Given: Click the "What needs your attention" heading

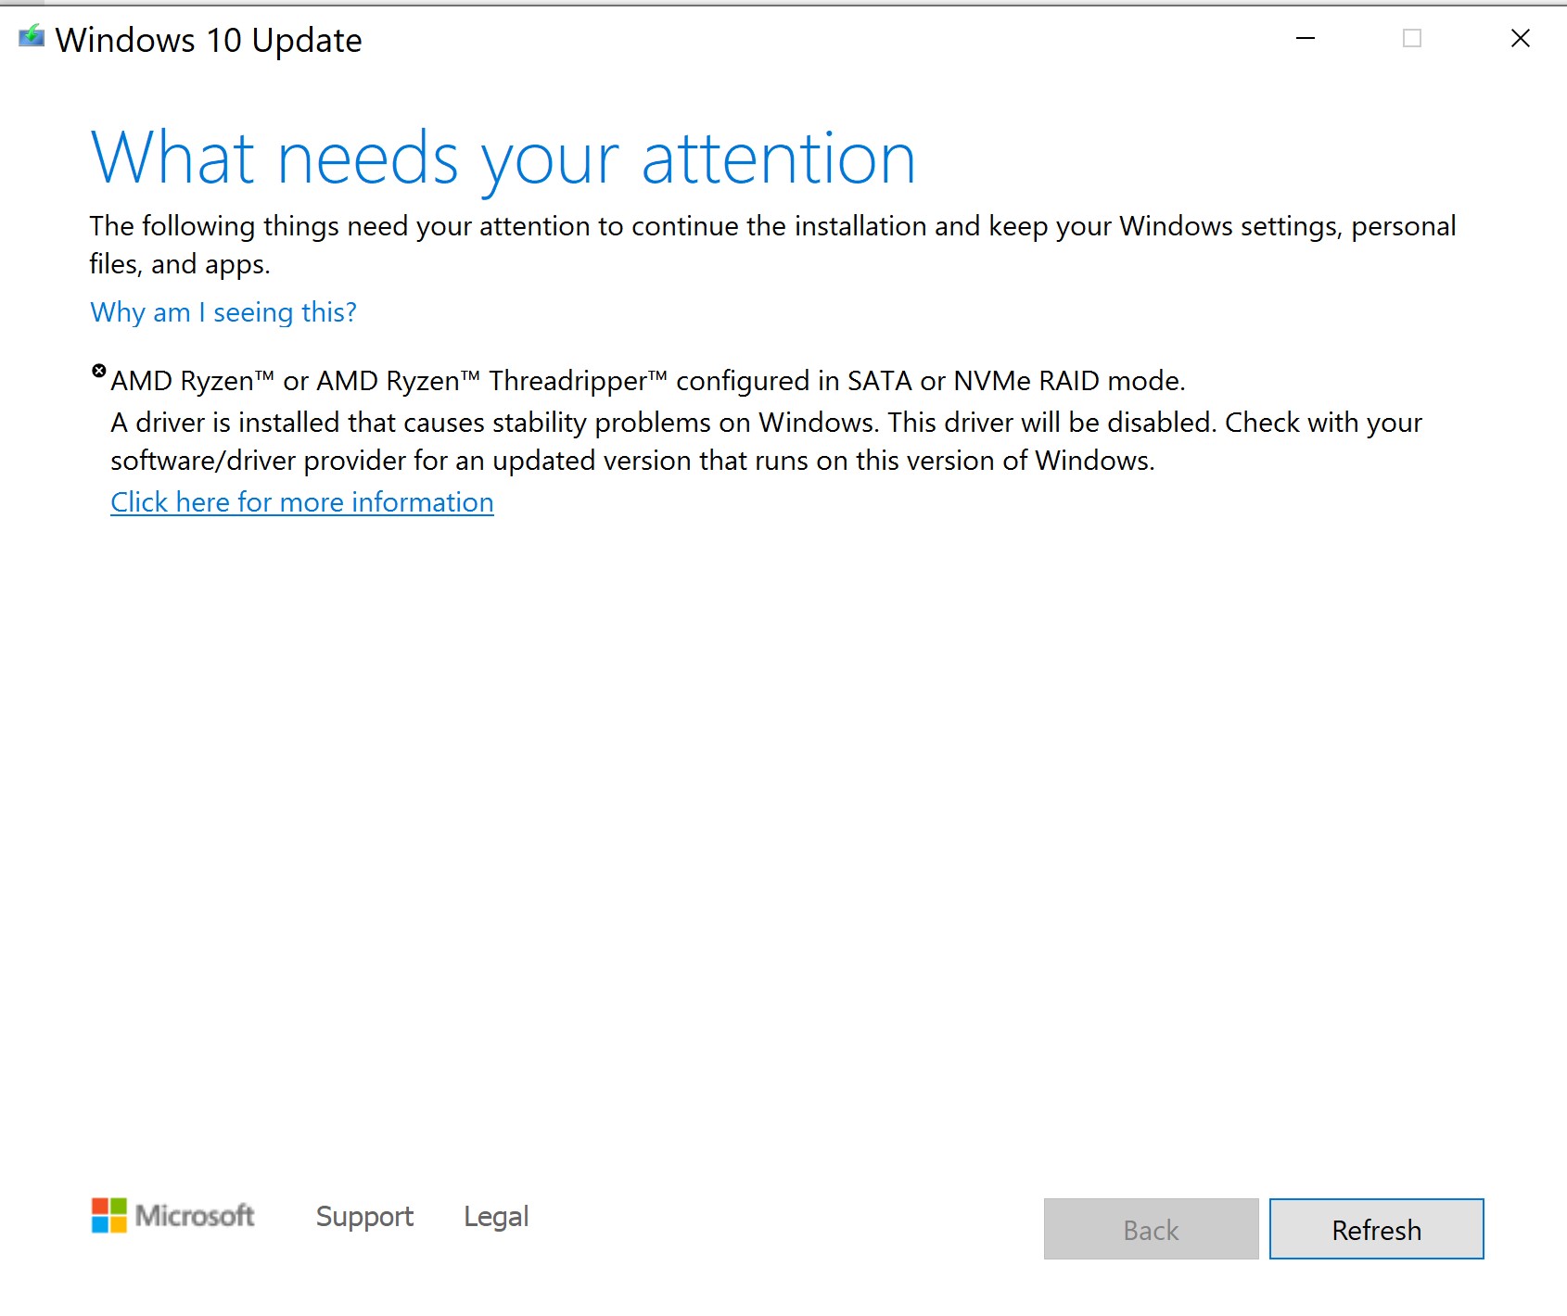Looking at the screenshot, I should 503,159.
